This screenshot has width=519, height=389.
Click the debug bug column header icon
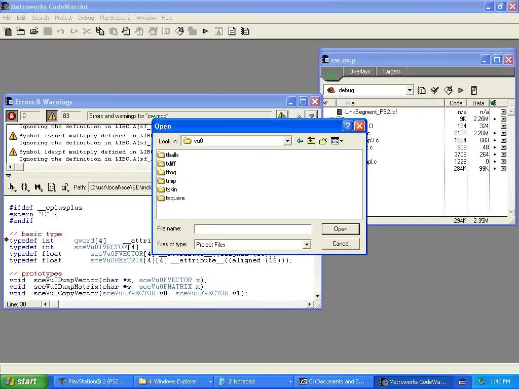493,103
